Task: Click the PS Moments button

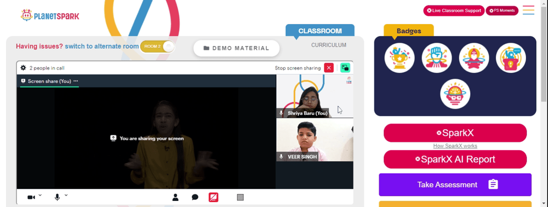Action: (502, 10)
